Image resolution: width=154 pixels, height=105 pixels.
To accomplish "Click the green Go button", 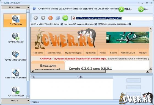I will [x=65, y=18].
